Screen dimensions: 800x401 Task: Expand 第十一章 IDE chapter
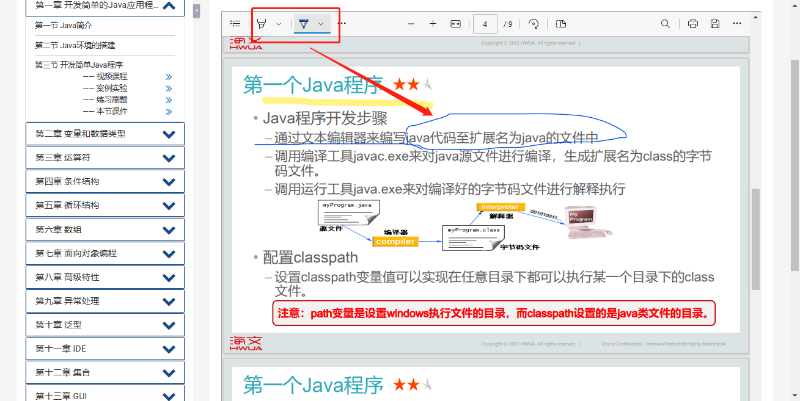click(x=169, y=349)
